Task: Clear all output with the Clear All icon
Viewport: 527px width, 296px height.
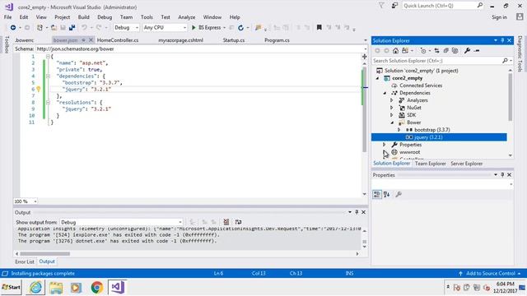Action: pyautogui.click(x=226, y=222)
